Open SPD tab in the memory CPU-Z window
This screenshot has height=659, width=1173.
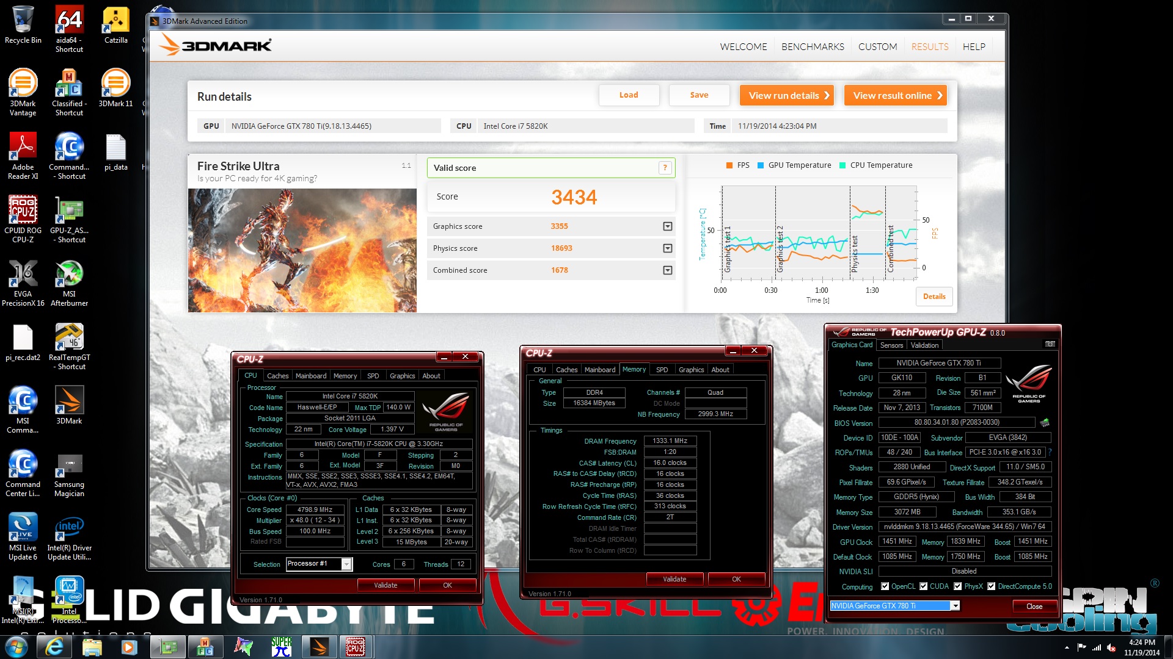662,370
